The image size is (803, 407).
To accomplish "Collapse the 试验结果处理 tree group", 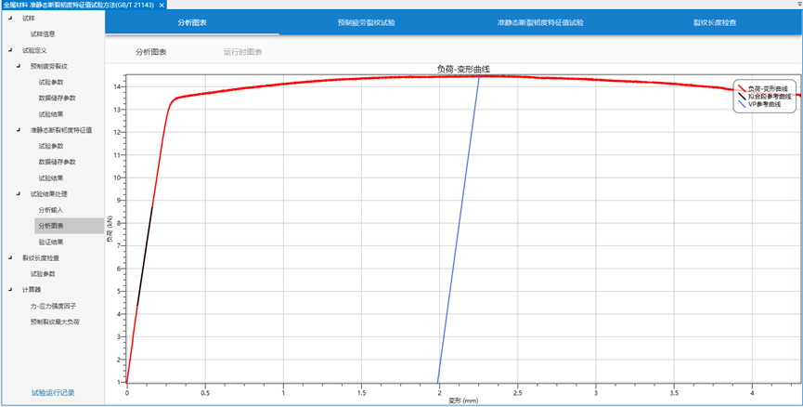I will coord(18,194).
